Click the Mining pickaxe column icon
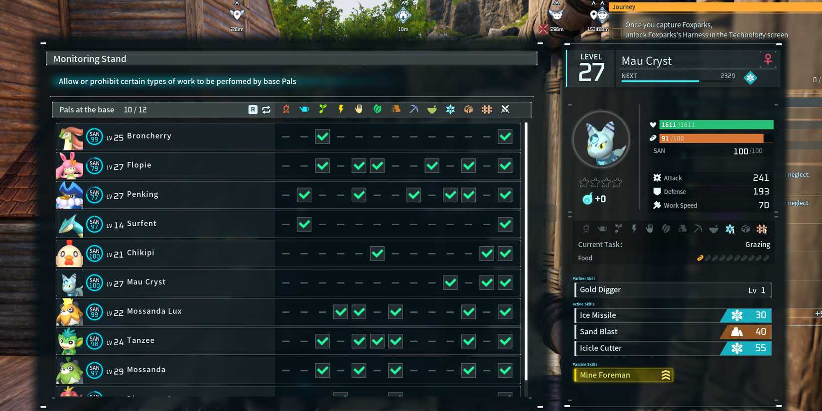This screenshot has height=411, width=822. click(413, 109)
